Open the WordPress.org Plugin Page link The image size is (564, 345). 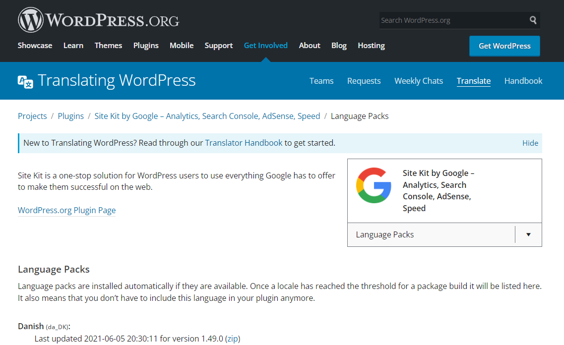point(67,210)
